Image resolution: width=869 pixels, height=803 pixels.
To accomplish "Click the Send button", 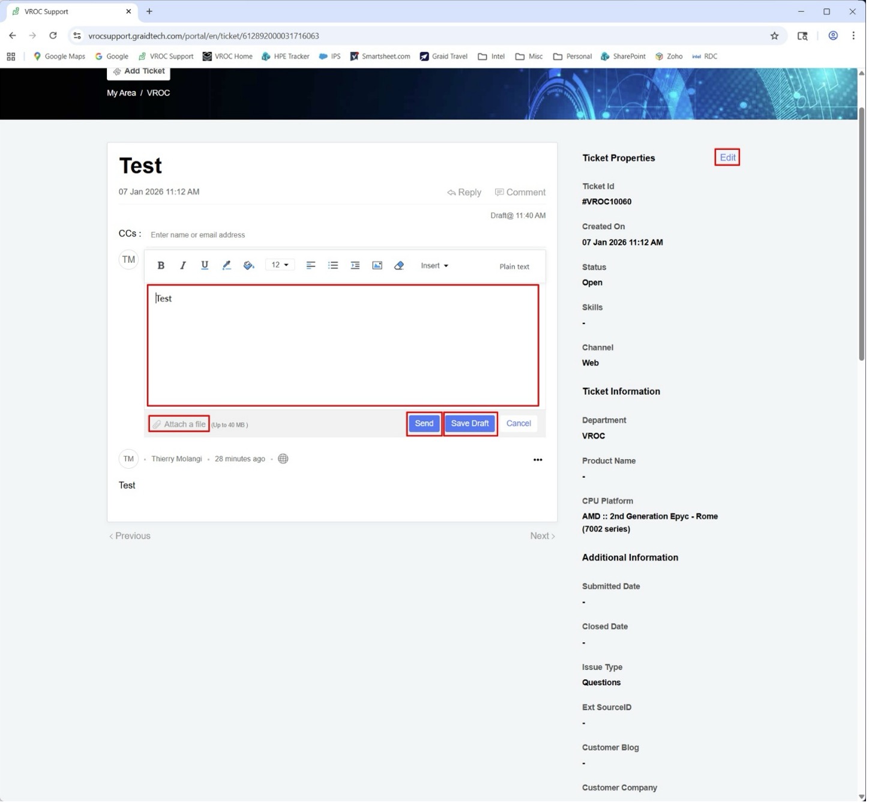I will 424,424.
